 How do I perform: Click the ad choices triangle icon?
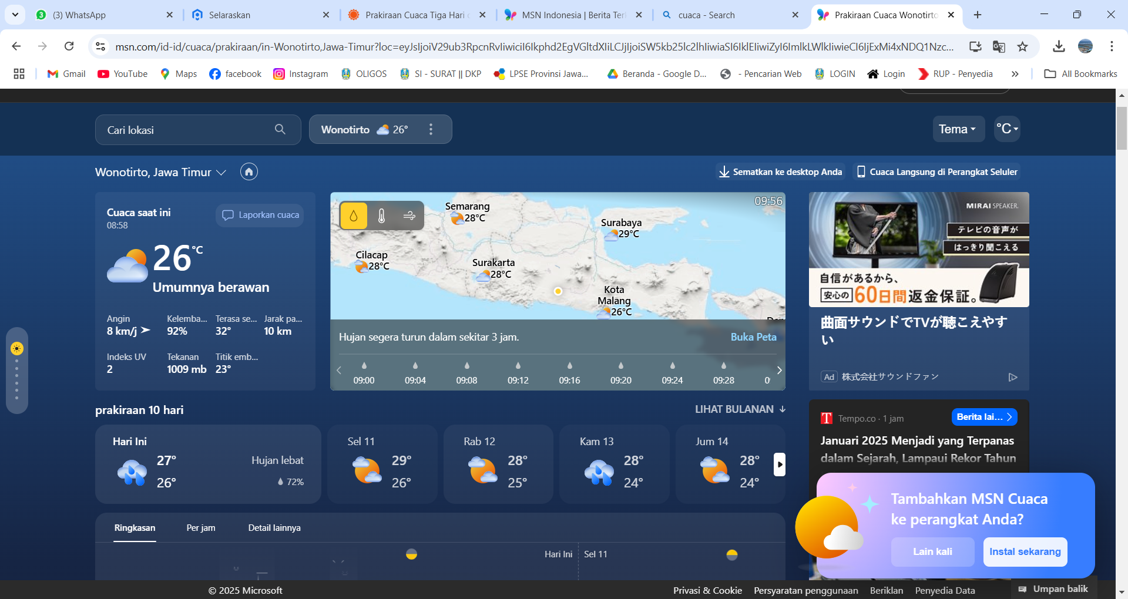[x=1013, y=377]
